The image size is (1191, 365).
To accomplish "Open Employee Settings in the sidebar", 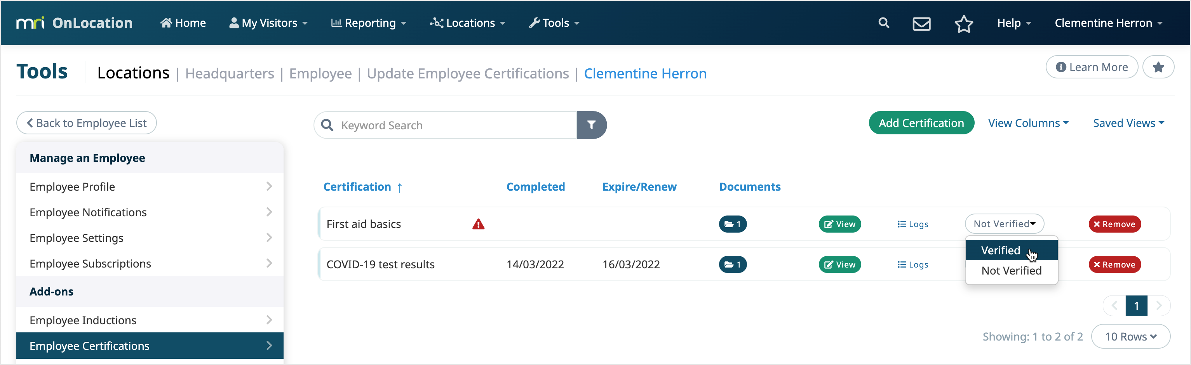I will [150, 238].
